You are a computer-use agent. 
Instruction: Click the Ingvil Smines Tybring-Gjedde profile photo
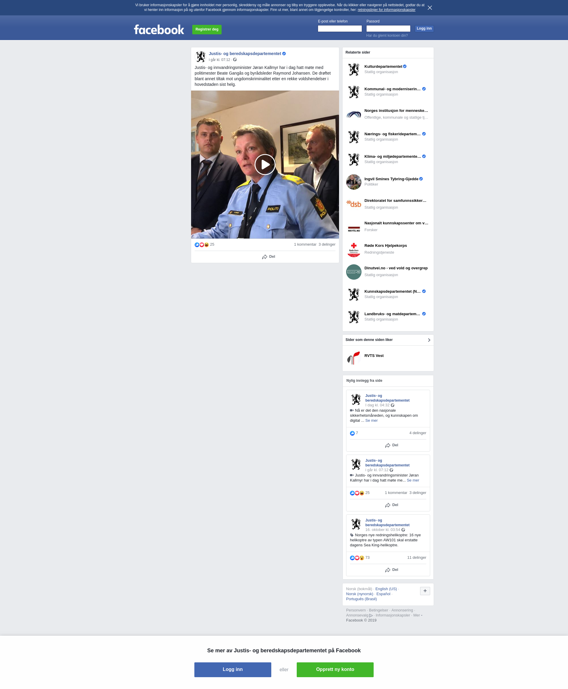click(x=354, y=182)
